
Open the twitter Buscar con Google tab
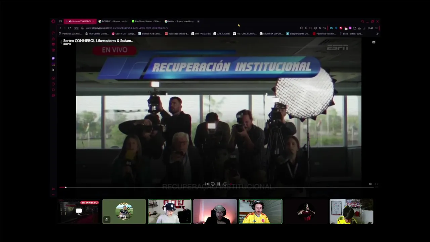point(179,21)
